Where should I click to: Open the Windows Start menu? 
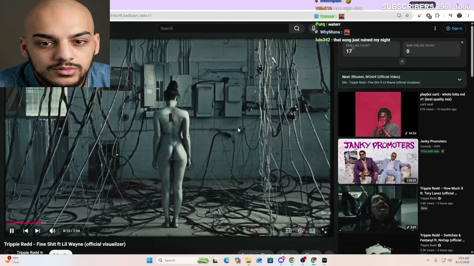tap(149, 260)
